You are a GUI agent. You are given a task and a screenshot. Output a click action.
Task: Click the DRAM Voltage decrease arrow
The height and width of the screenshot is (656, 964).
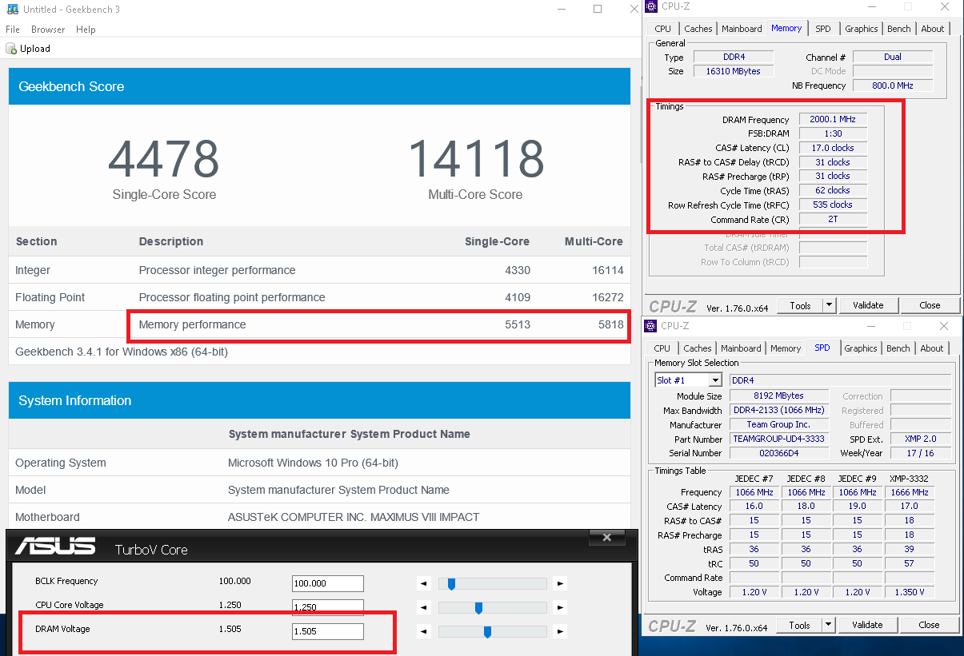click(x=424, y=632)
